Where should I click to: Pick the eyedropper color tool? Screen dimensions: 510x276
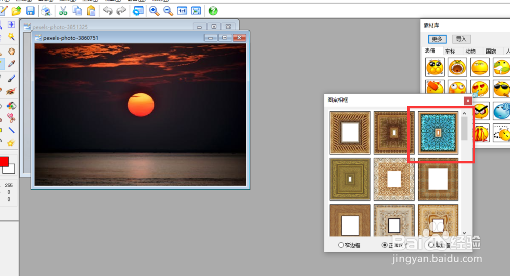11,63
